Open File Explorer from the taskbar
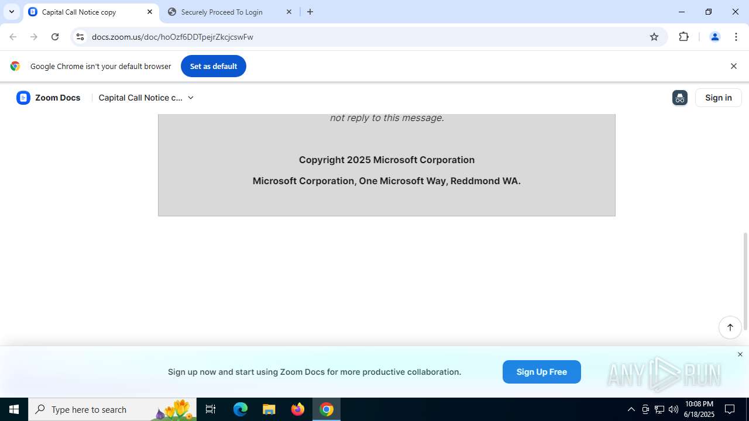749x421 pixels. pos(269,409)
